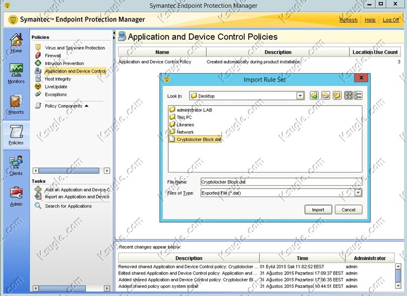Open the Reports section
The height and width of the screenshot is (296, 407).
coord(16,104)
